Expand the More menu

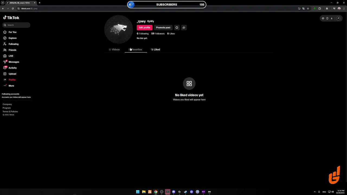point(9,86)
